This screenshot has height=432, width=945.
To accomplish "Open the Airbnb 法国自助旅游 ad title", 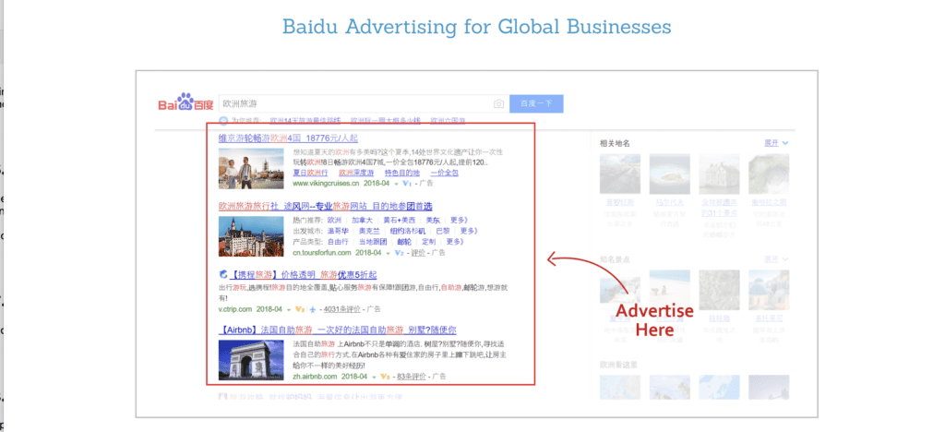I will 337,330.
